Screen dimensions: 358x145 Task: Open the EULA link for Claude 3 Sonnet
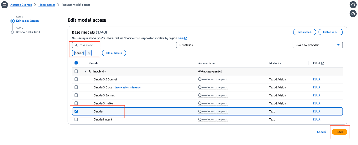point(316,95)
